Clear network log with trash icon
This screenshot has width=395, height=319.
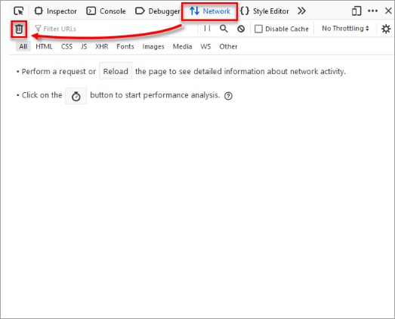19,29
